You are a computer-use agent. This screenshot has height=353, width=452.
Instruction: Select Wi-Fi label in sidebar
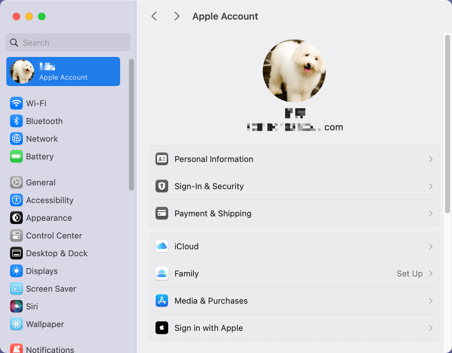pyautogui.click(x=36, y=103)
